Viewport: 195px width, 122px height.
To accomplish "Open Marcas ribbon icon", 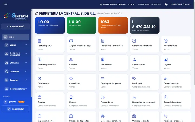I will [x=71, y=97].
